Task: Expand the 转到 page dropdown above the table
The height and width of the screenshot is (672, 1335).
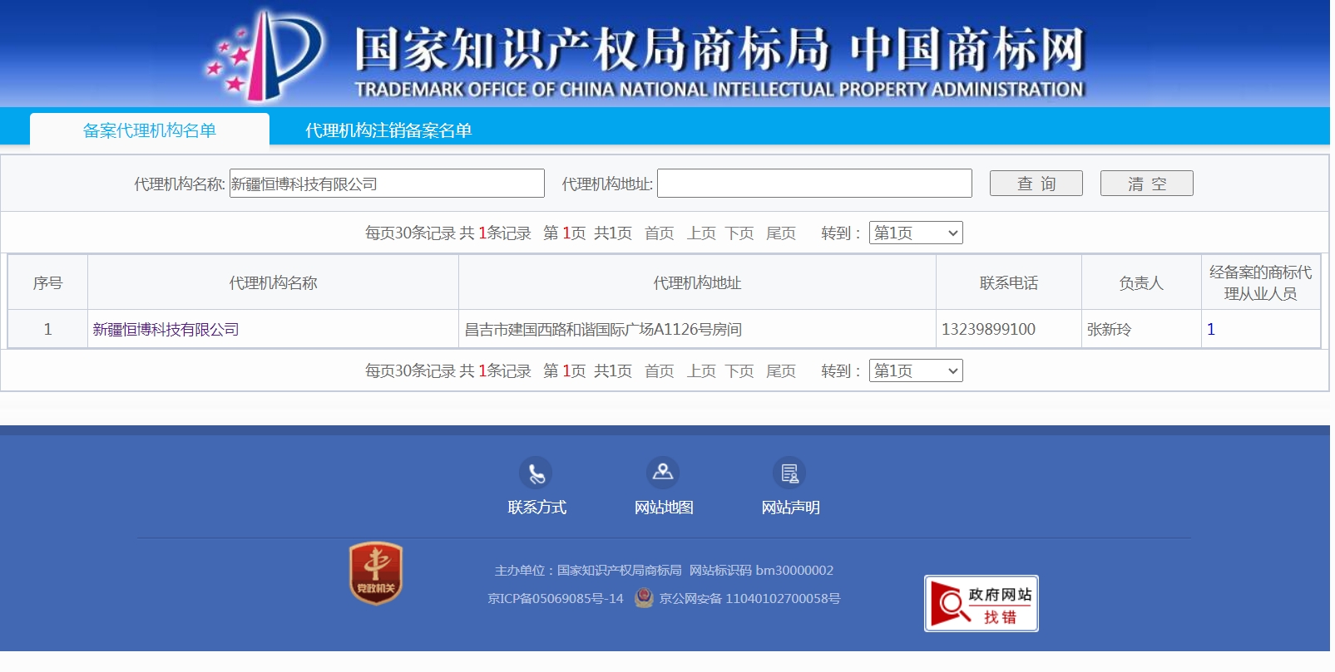Action: 916,233
